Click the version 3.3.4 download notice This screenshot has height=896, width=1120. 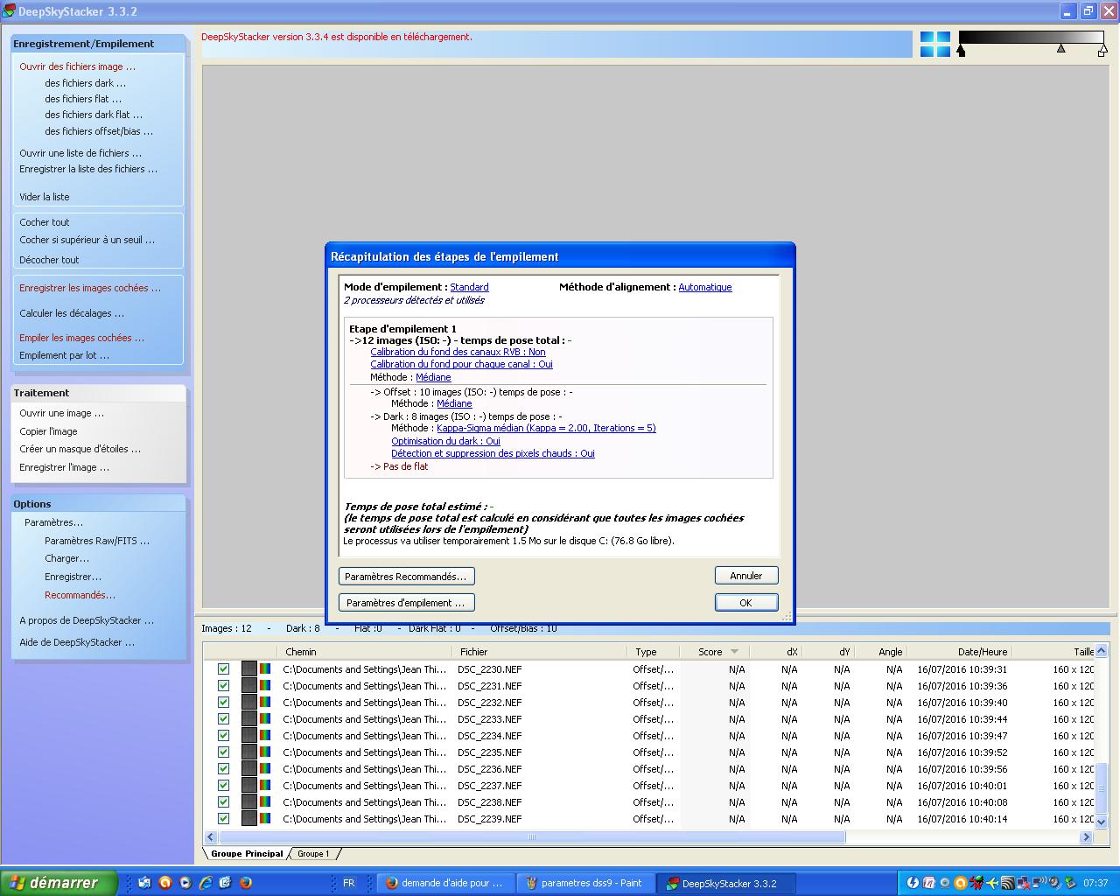[337, 37]
